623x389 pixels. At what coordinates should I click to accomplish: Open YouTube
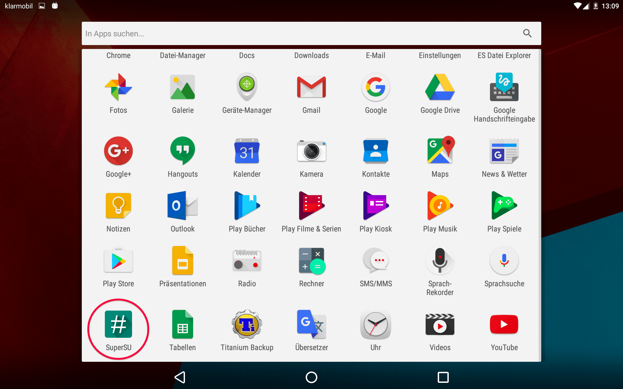tap(504, 324)
